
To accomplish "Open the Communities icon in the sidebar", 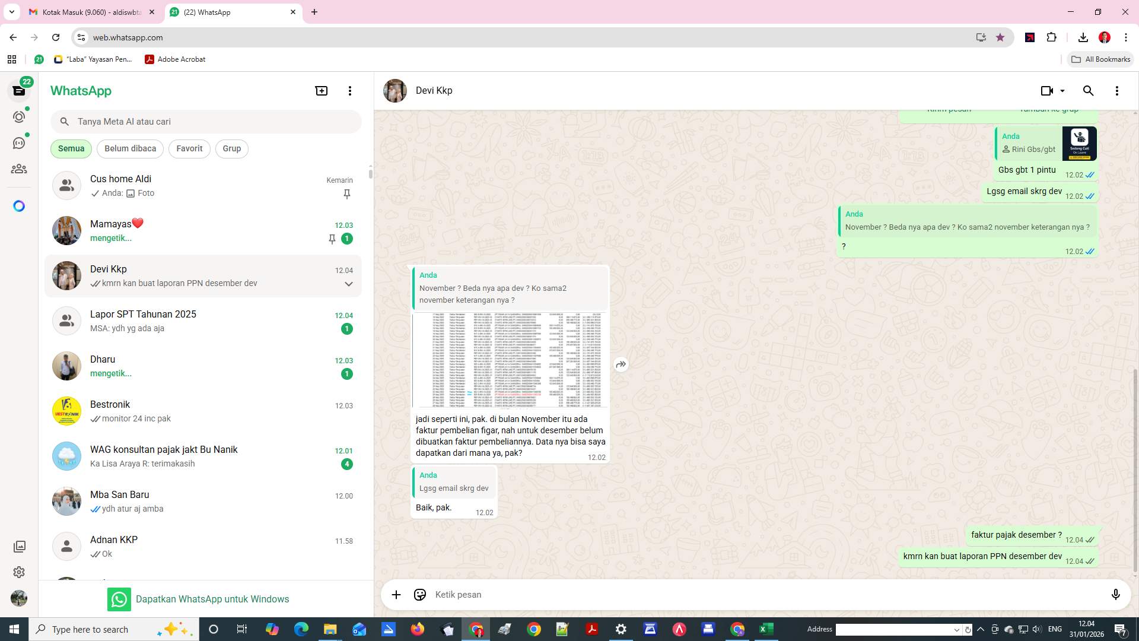I will click(19, 169).
